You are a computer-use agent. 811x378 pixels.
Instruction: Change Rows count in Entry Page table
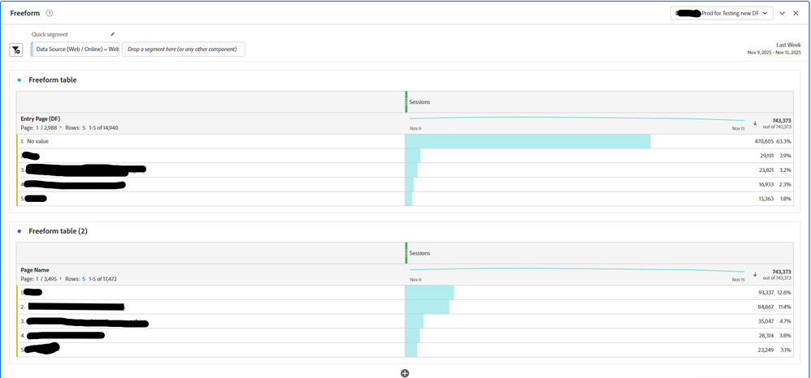84,127
